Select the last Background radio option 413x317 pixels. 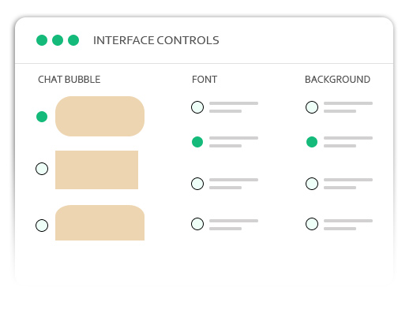point(312,224)
